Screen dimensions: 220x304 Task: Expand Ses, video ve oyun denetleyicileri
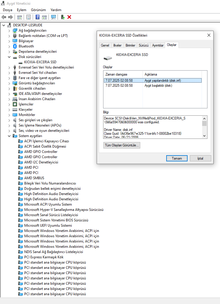(x=9, y=131)
